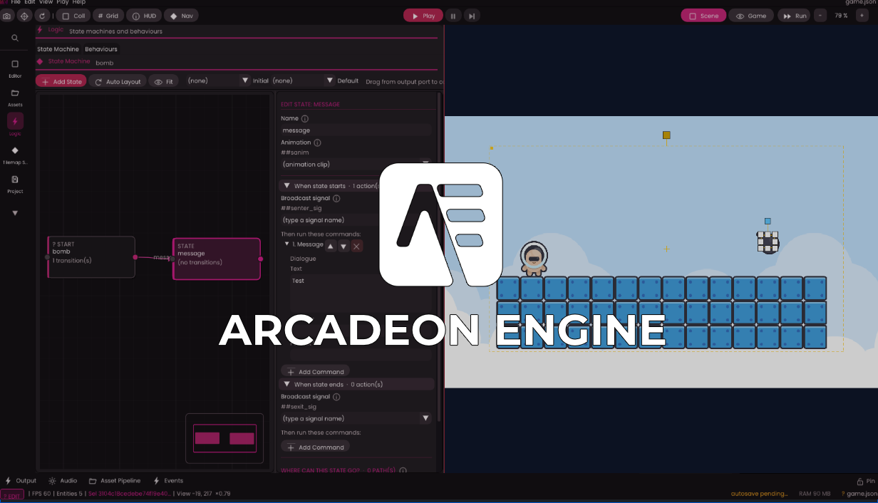Image resolution: width=878 pixels, height=503 pixels.
Task: Toggle the Grid overlay
Action: [108, 16]
